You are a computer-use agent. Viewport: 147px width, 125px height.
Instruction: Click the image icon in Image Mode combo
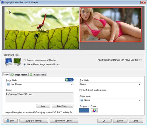point(8,84)
